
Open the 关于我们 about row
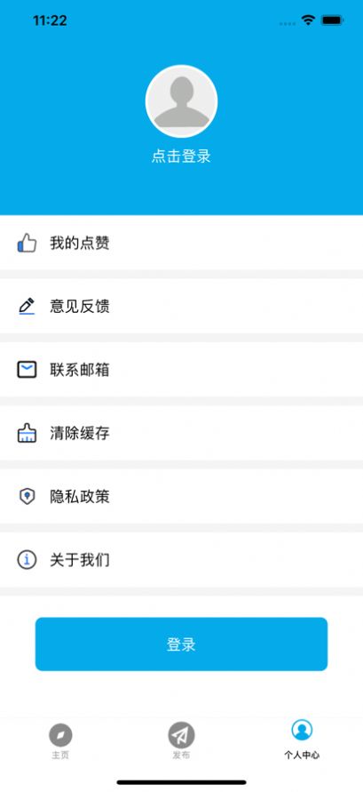tap(181, 560)
